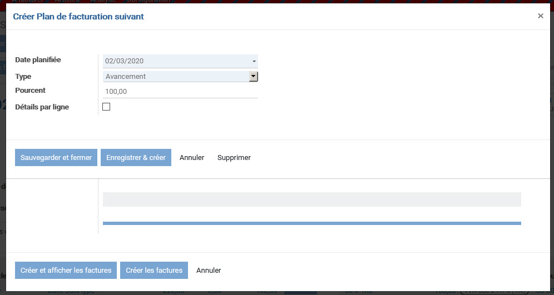Click the Créer les factures button
The image size is (554, 295).
click(x=154, y=271)
